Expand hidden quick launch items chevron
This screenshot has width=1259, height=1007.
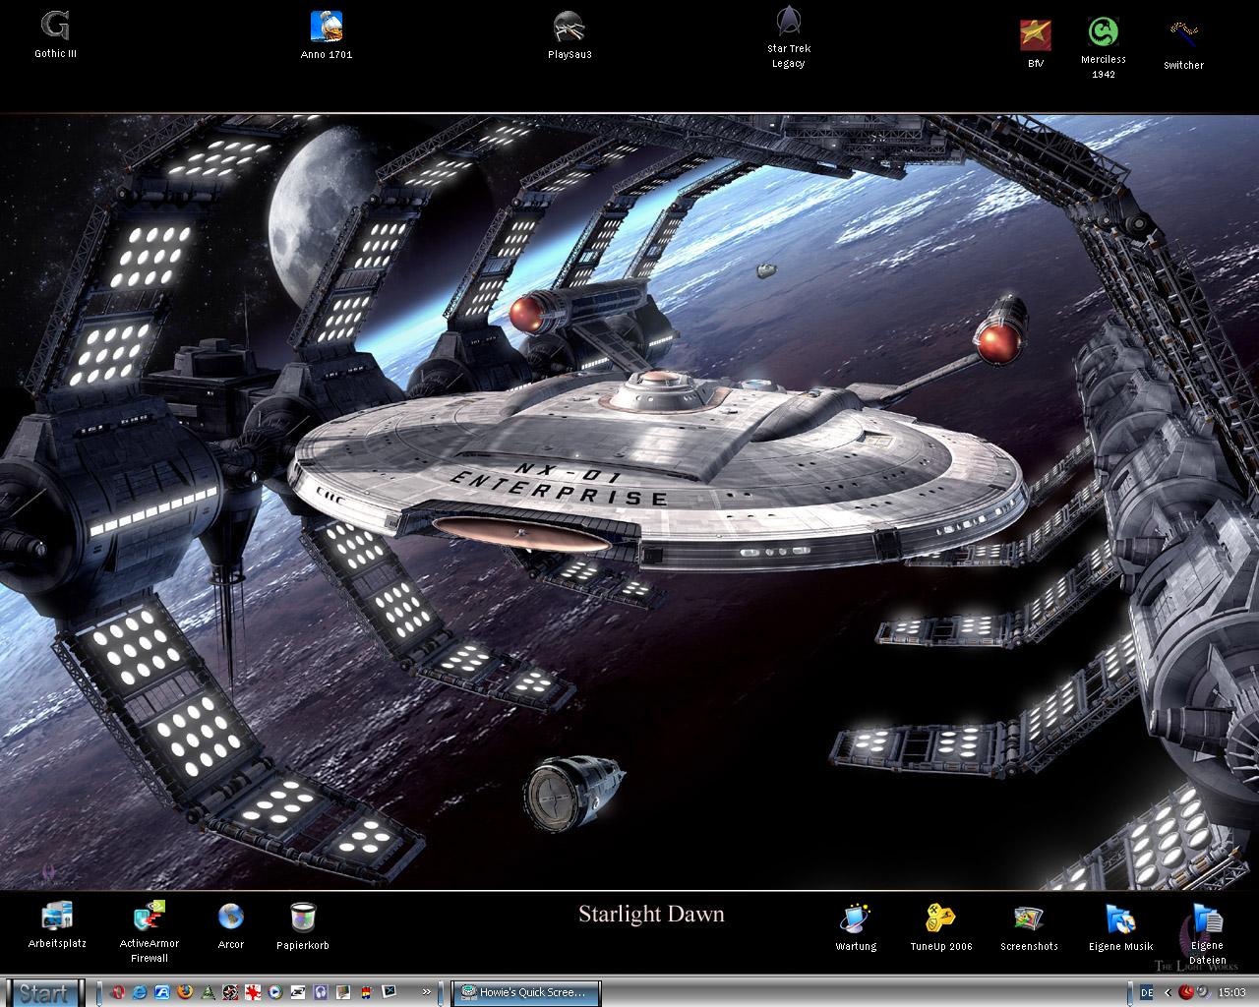[x=427, y=992]
